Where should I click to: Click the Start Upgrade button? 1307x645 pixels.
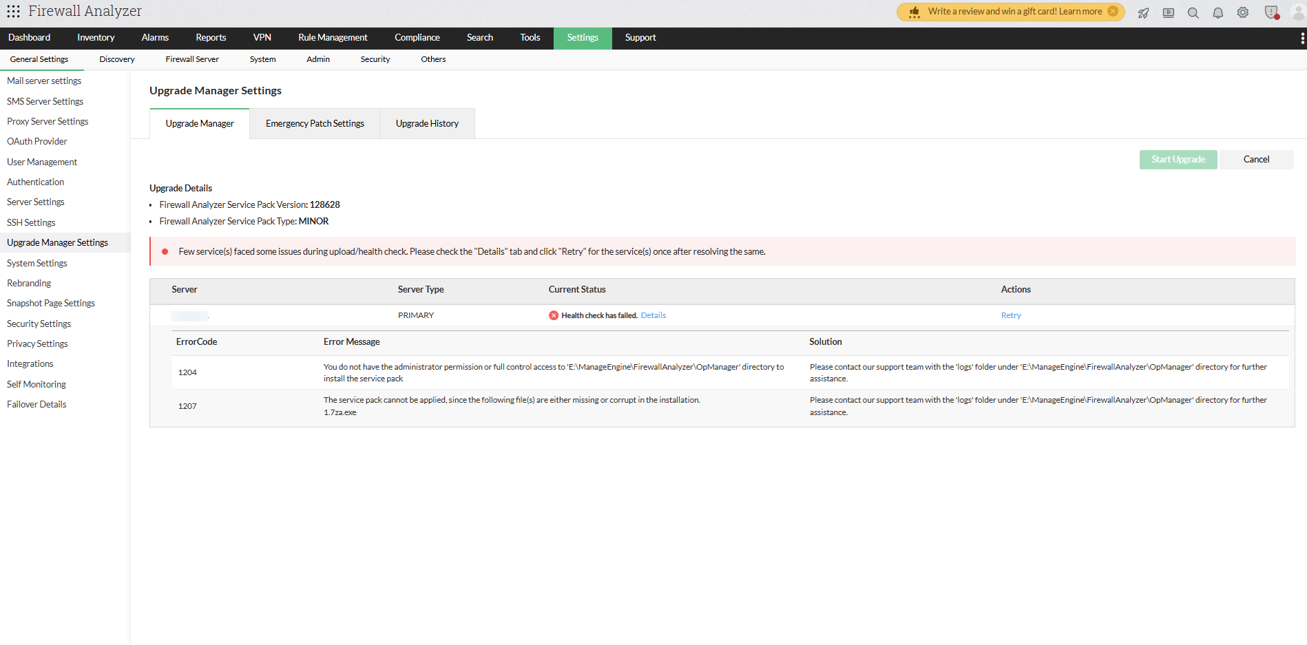click(1178, 160)
